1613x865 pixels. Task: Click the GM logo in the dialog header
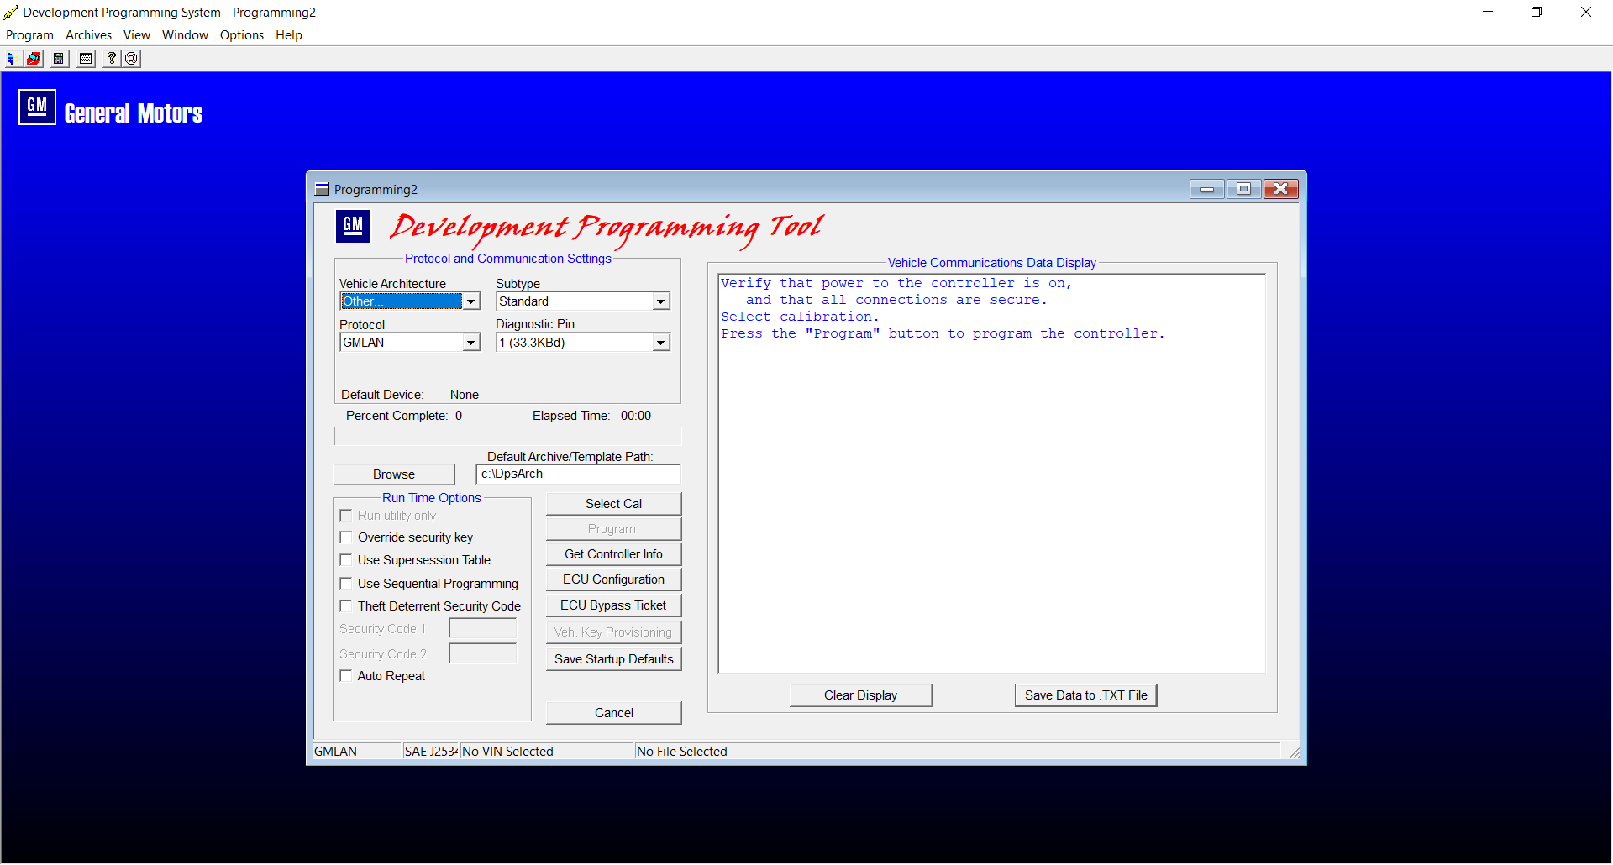pos(353,225)
